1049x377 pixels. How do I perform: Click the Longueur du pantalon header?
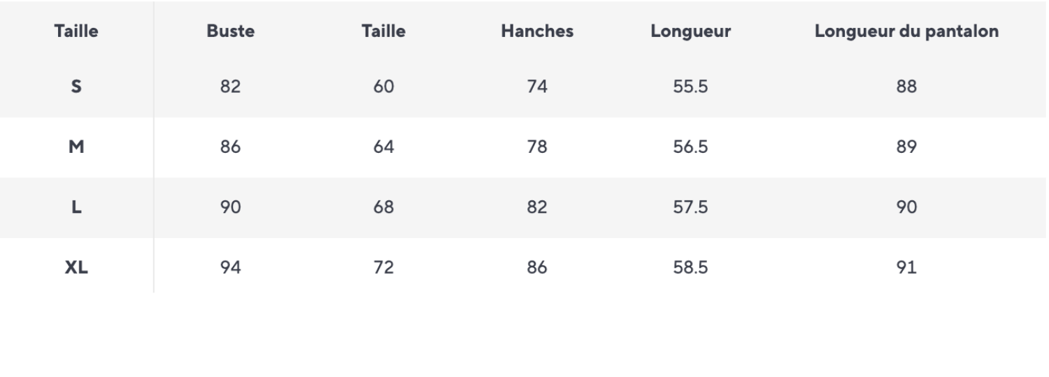tap(906, 31)
